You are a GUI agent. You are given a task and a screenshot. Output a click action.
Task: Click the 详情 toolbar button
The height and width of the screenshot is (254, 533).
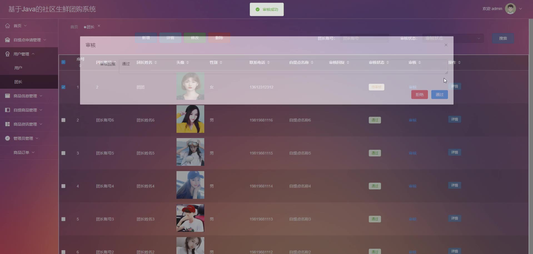[170, 38]
